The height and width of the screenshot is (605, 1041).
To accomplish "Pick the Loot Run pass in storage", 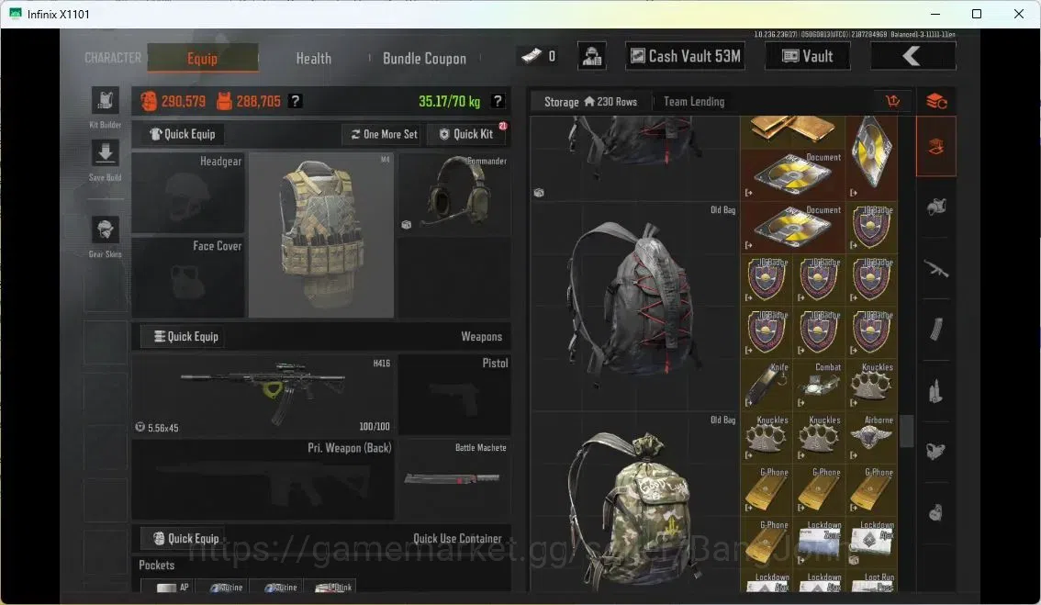I will coord(871,582).
